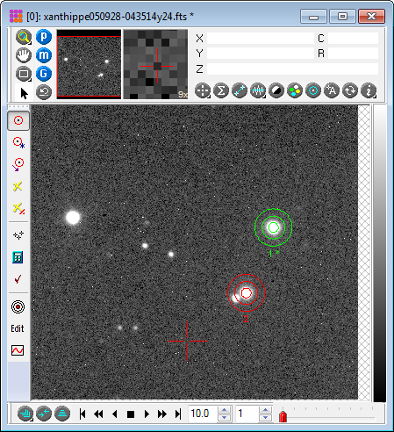Click the red frame slider marker

pyautogui.click(x=283, y=417)
